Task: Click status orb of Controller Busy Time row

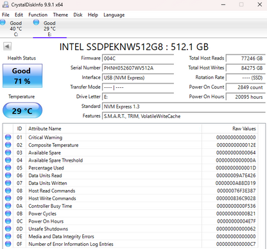Action: click(8, 206)
